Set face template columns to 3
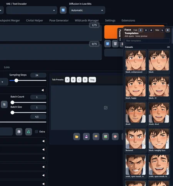This screenshot has height=186, width=173. 146,30
